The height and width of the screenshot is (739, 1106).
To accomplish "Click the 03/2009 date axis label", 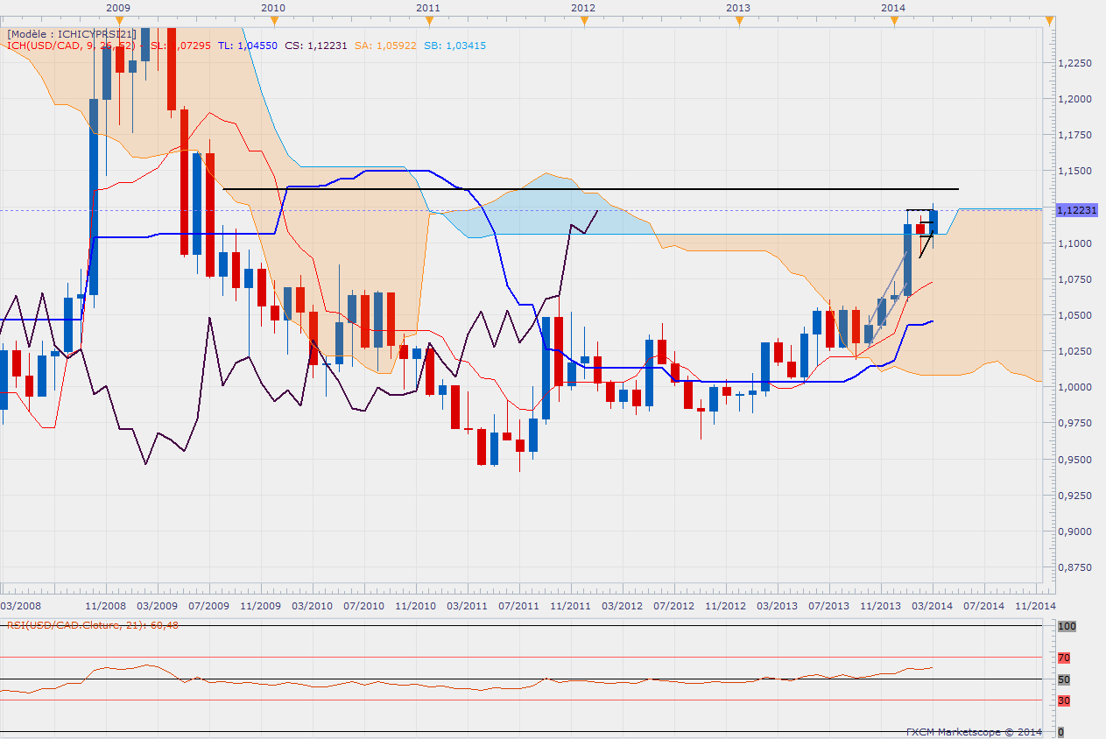I will tap(158, 606).
